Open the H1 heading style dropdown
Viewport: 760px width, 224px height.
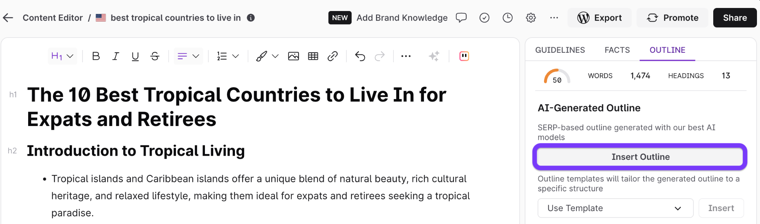coord(62,56)
